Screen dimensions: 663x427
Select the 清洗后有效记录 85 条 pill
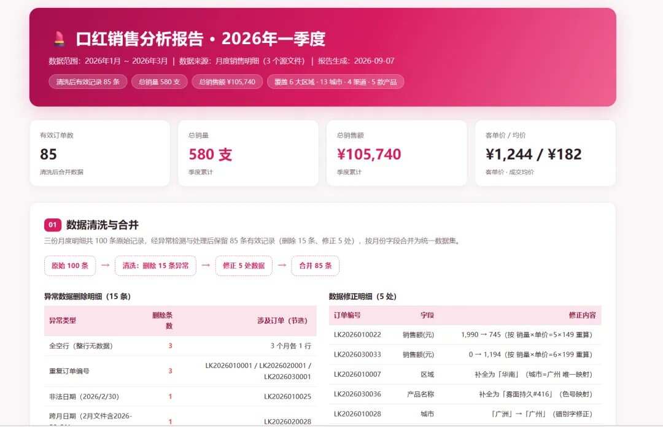click(88, 82)
